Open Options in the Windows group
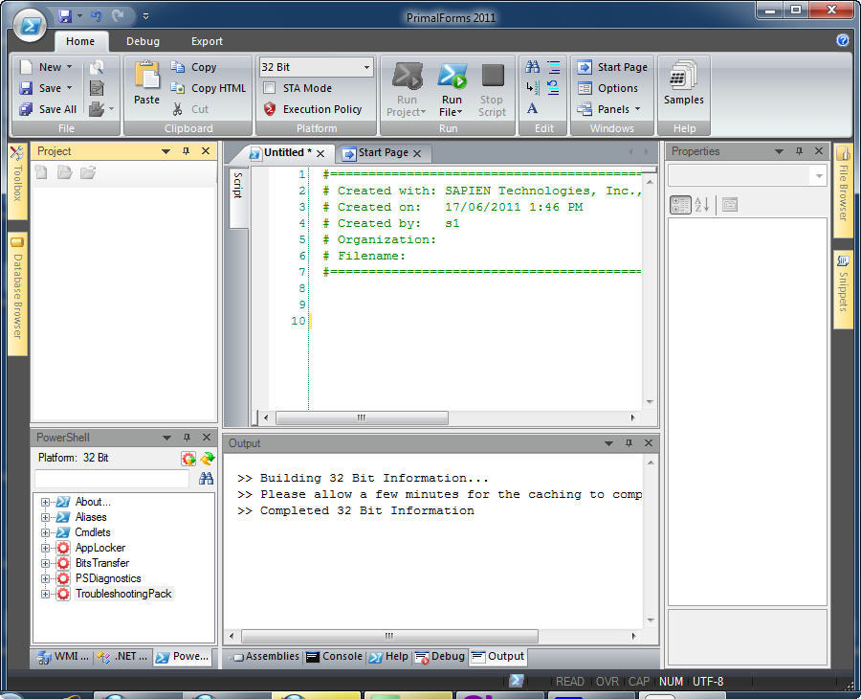This screenshot has width=861, height=699. tap(607, 88)
